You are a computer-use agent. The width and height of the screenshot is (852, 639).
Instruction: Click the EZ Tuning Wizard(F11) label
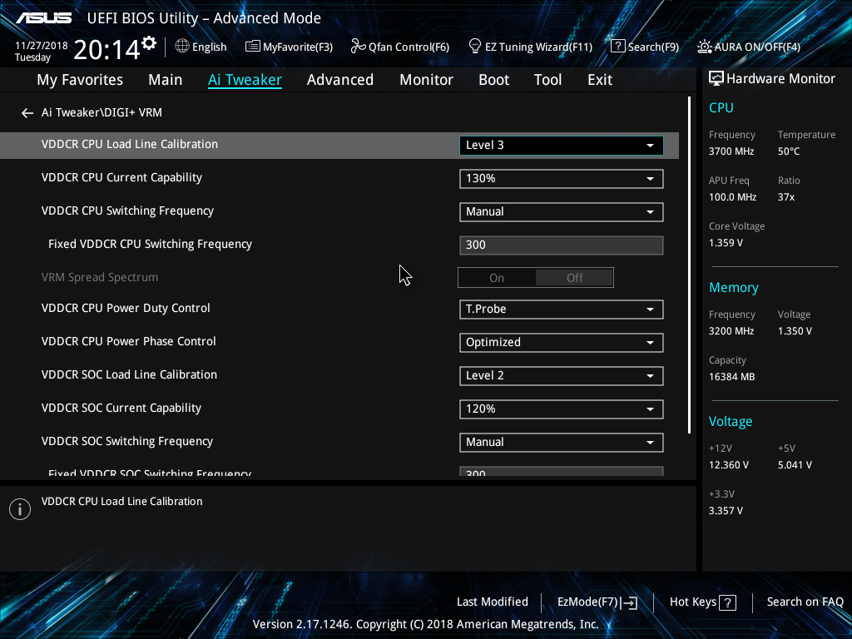[x=538, y=47]
